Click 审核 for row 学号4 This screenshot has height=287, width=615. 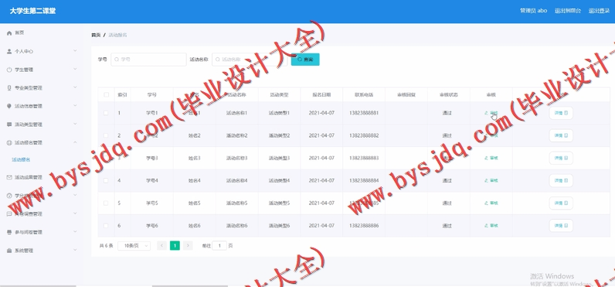[x=491, y=180]
